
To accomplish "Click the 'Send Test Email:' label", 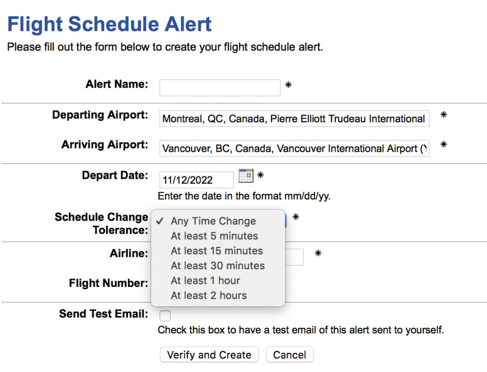I will point(103,314).
